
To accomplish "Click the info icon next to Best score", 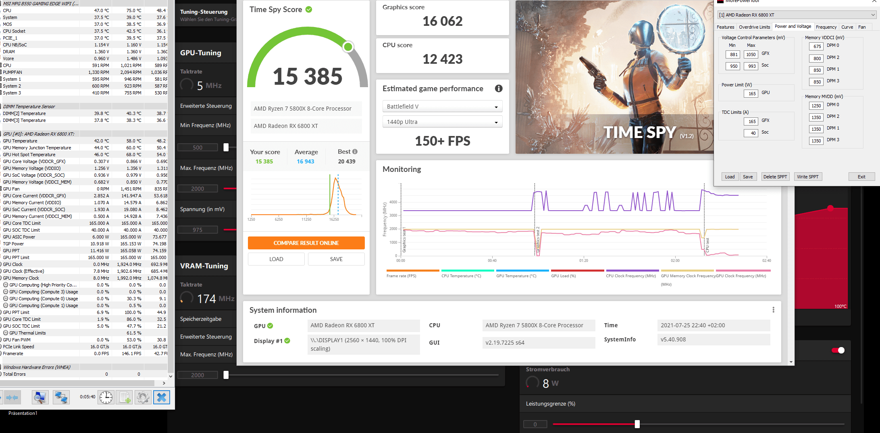I will point(355,152).
